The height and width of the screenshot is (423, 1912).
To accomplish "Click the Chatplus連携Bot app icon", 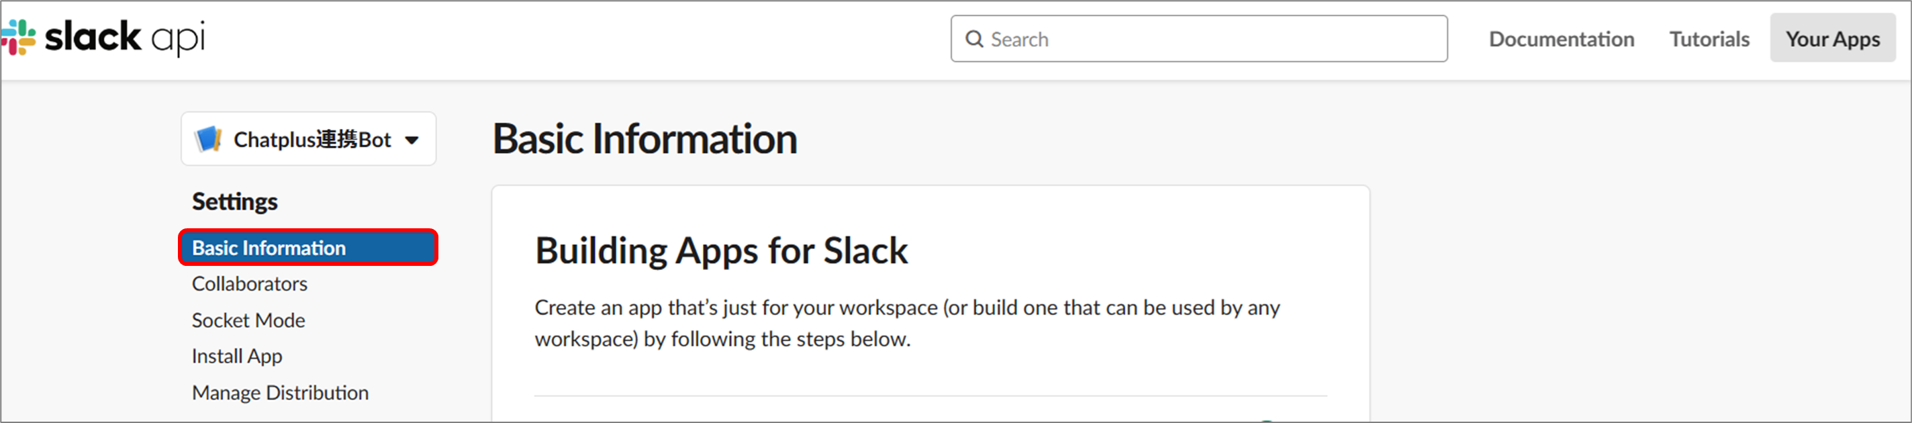I will pos(208,139).
